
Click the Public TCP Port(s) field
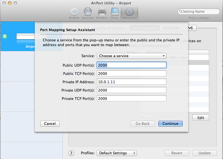click(132, 74)
